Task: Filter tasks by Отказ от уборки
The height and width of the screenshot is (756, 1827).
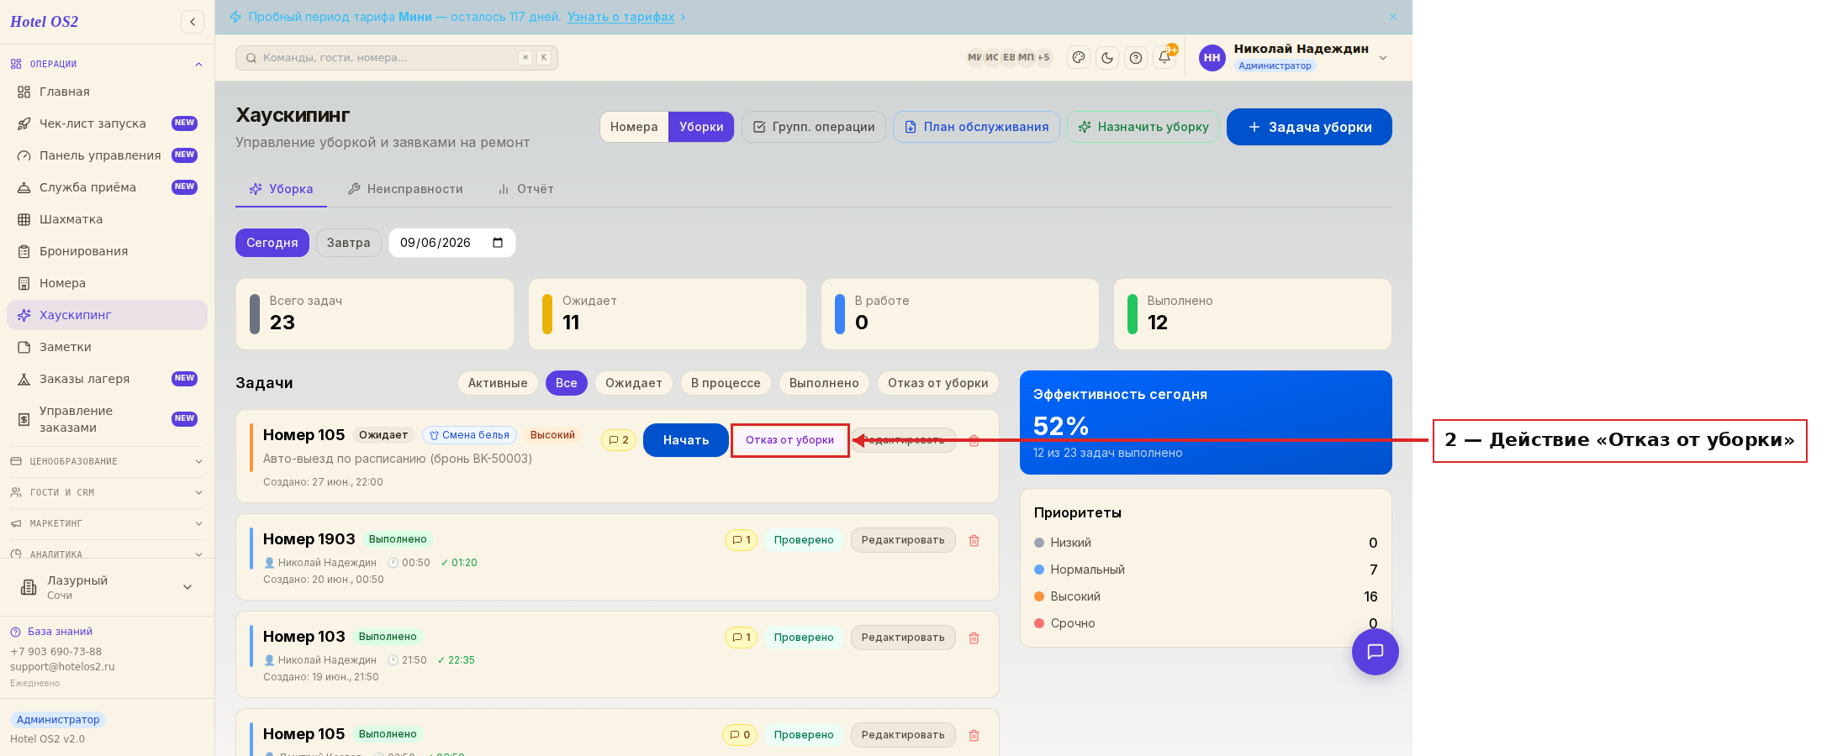Action: pos(938,383)
